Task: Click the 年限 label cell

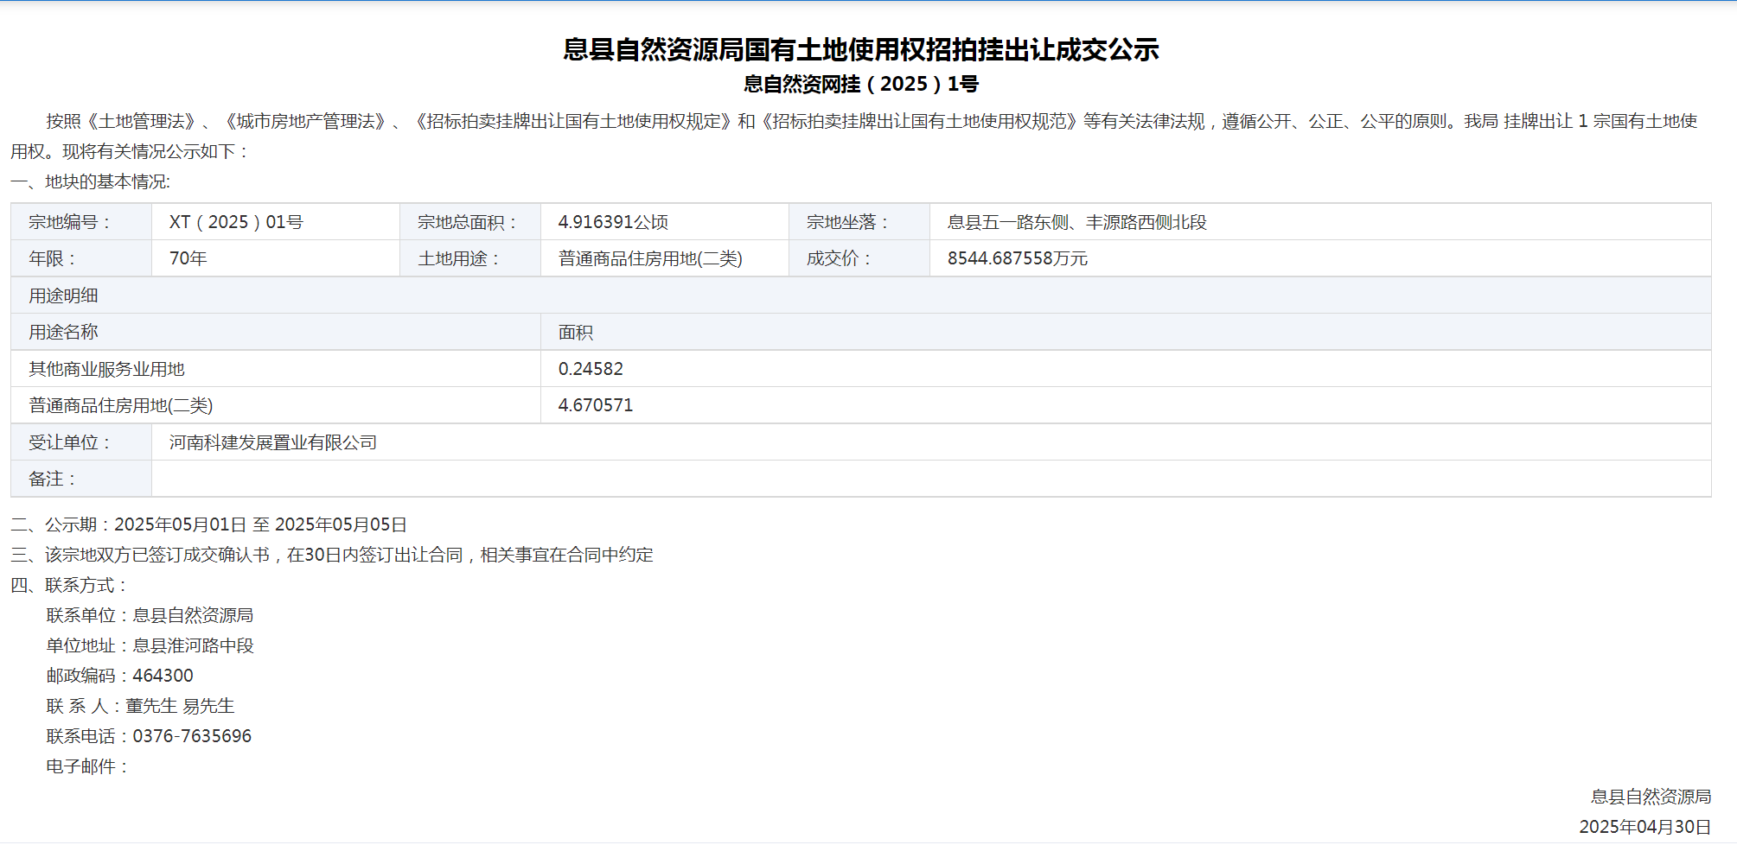Action: (x=81, y=258)
